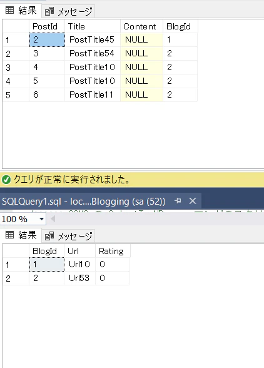Click the green query success check icon
This screenshot has width=264, height=368.
6,180
